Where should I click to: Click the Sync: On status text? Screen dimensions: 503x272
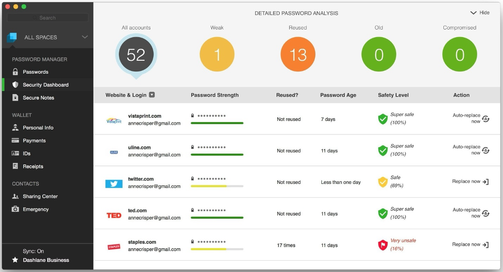[33, 251]
